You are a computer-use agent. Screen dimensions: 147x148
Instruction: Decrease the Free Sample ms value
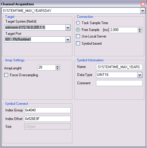140,31
